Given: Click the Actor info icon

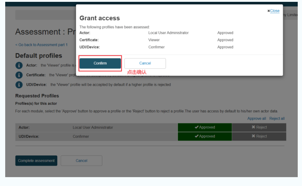Looking at the screenshot, I should pos(19,65).
